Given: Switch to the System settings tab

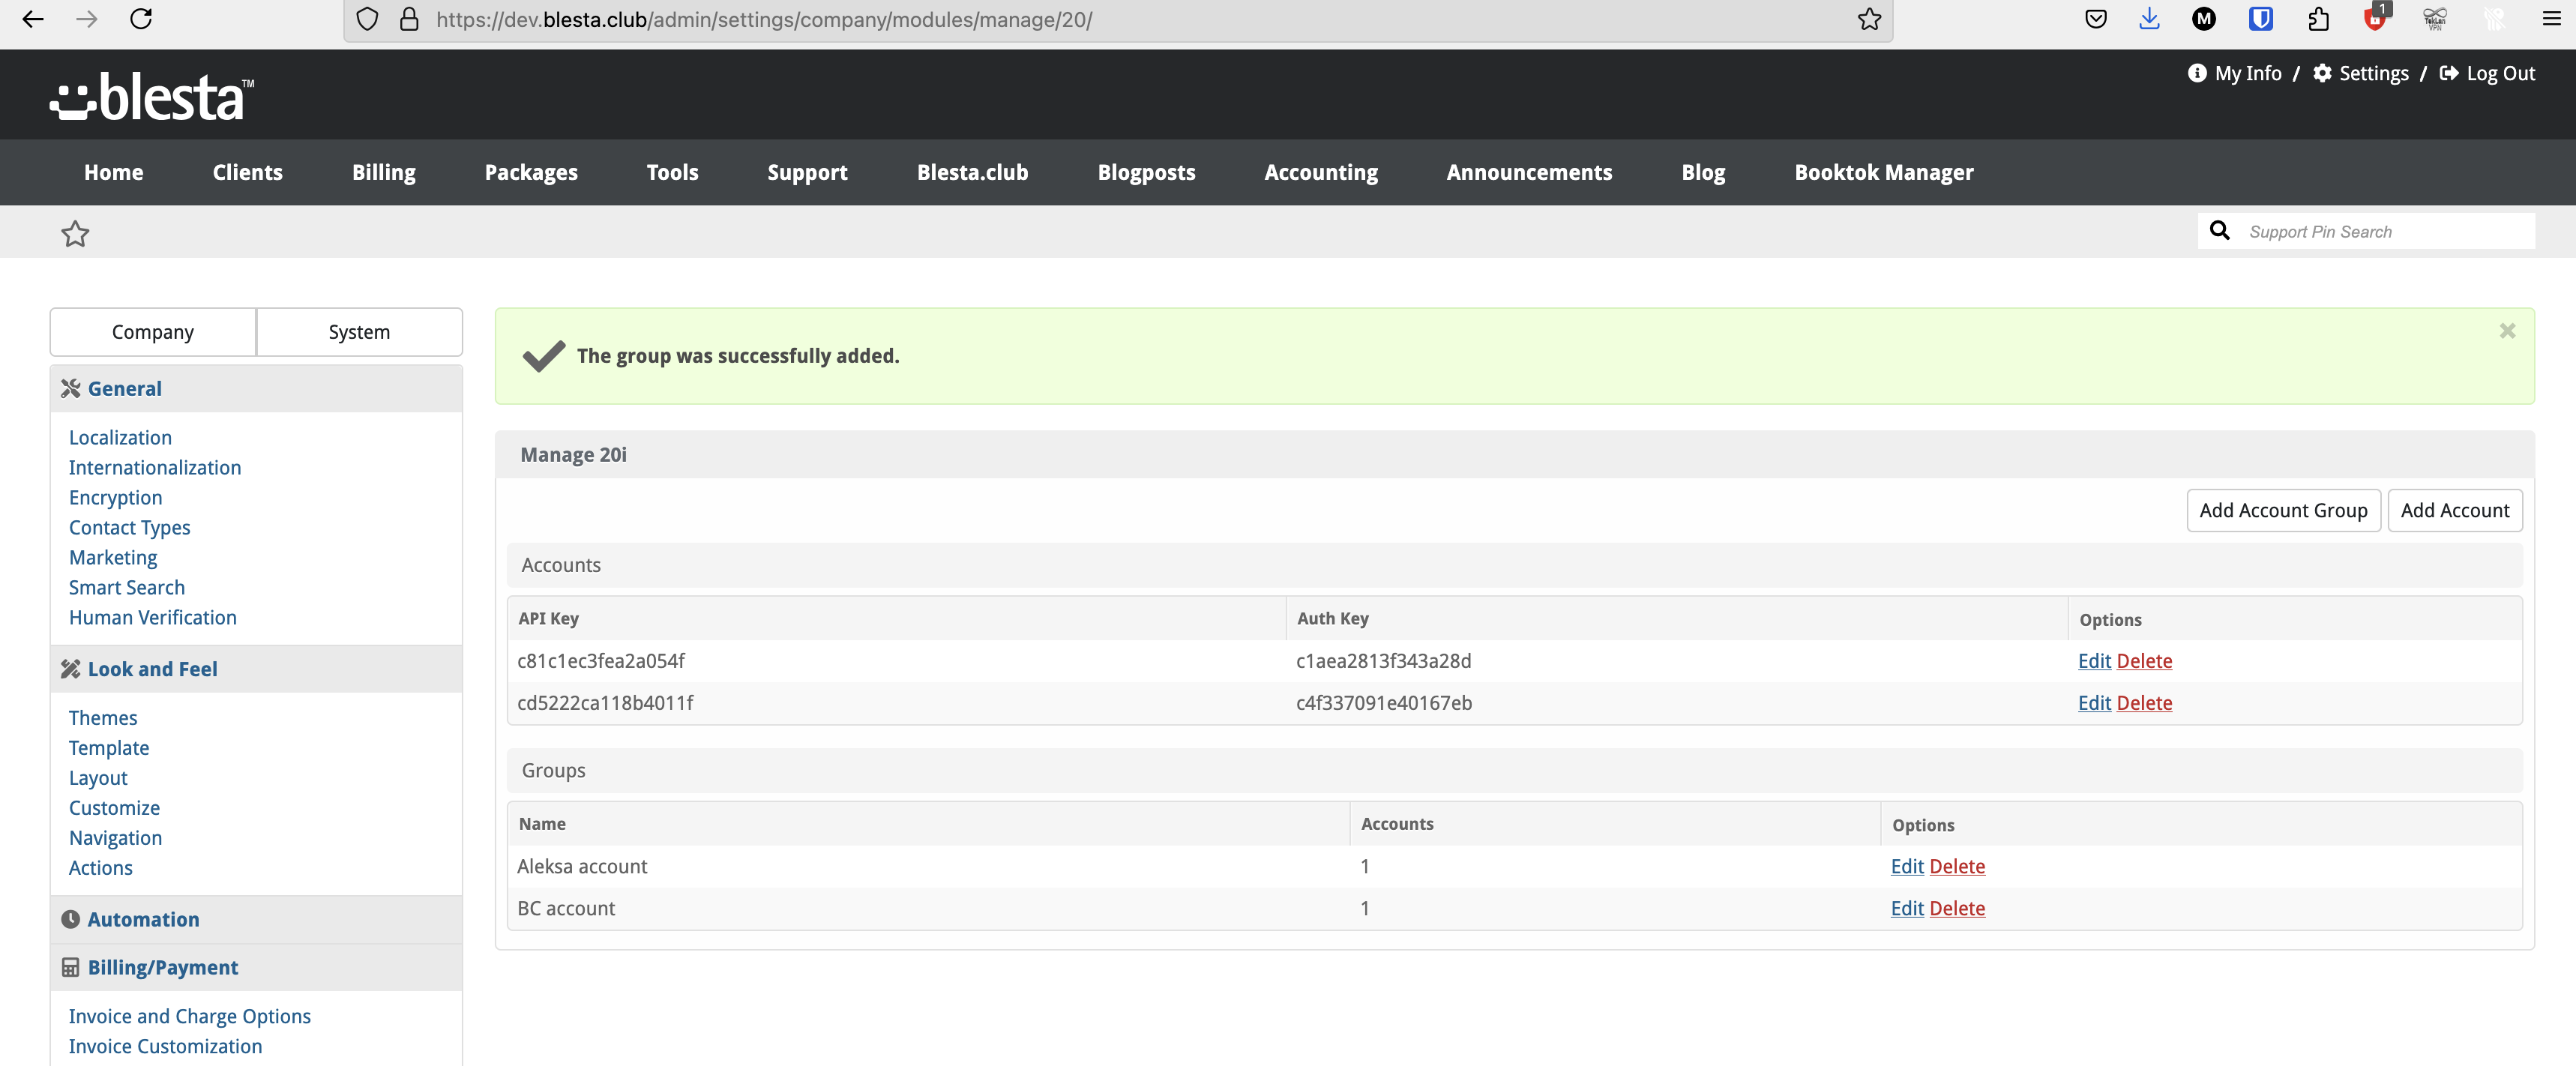Looking at the screenshot, I should click(359, 332).
